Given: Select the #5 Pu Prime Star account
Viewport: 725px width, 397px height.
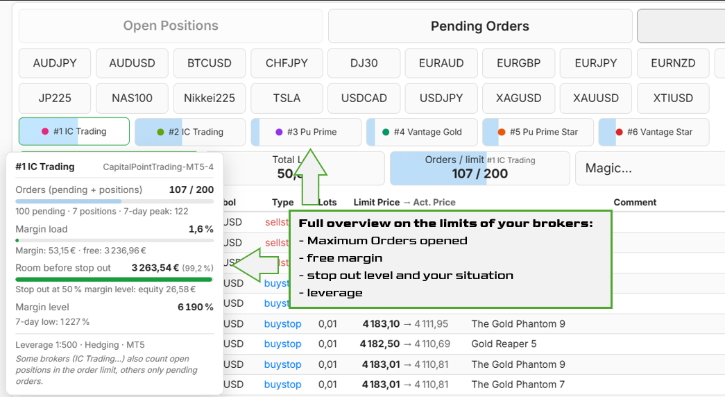Looking at the screenshot, I should (x=538, y=132).
